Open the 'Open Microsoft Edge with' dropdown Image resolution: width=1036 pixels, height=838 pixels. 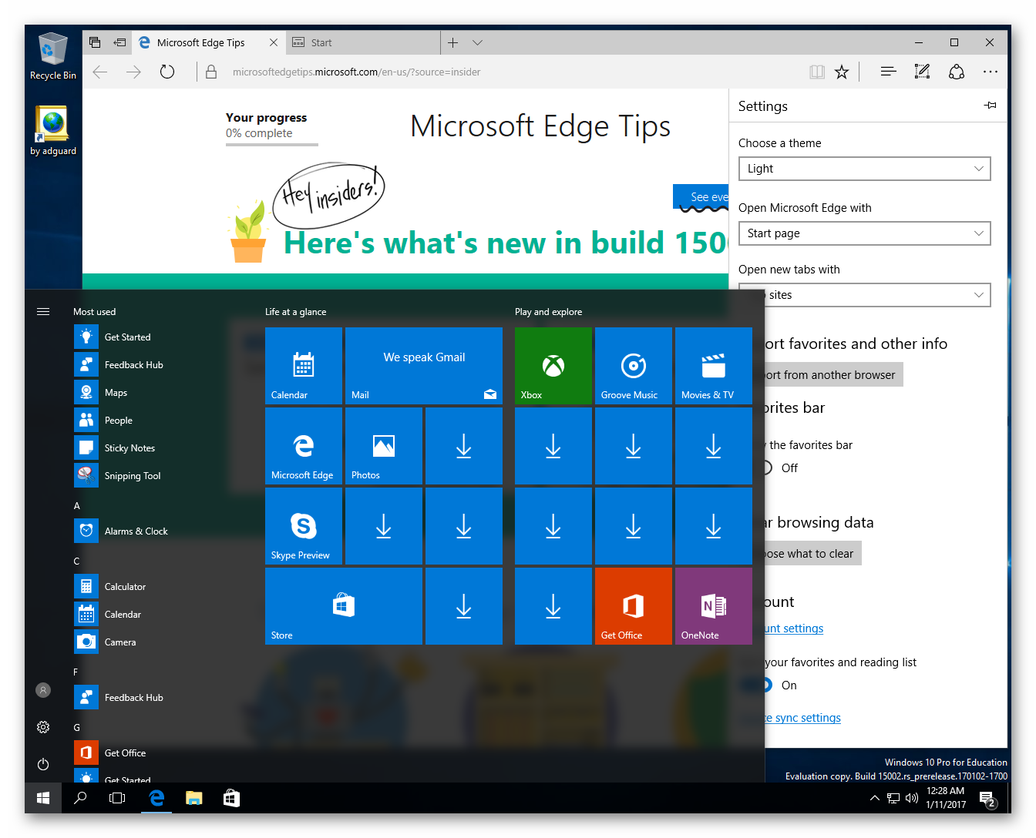coord(864,233)
